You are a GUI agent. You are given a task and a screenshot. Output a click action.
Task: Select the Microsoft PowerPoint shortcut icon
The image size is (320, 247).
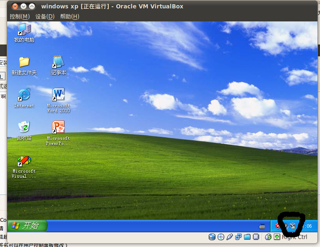pos(58,133)
